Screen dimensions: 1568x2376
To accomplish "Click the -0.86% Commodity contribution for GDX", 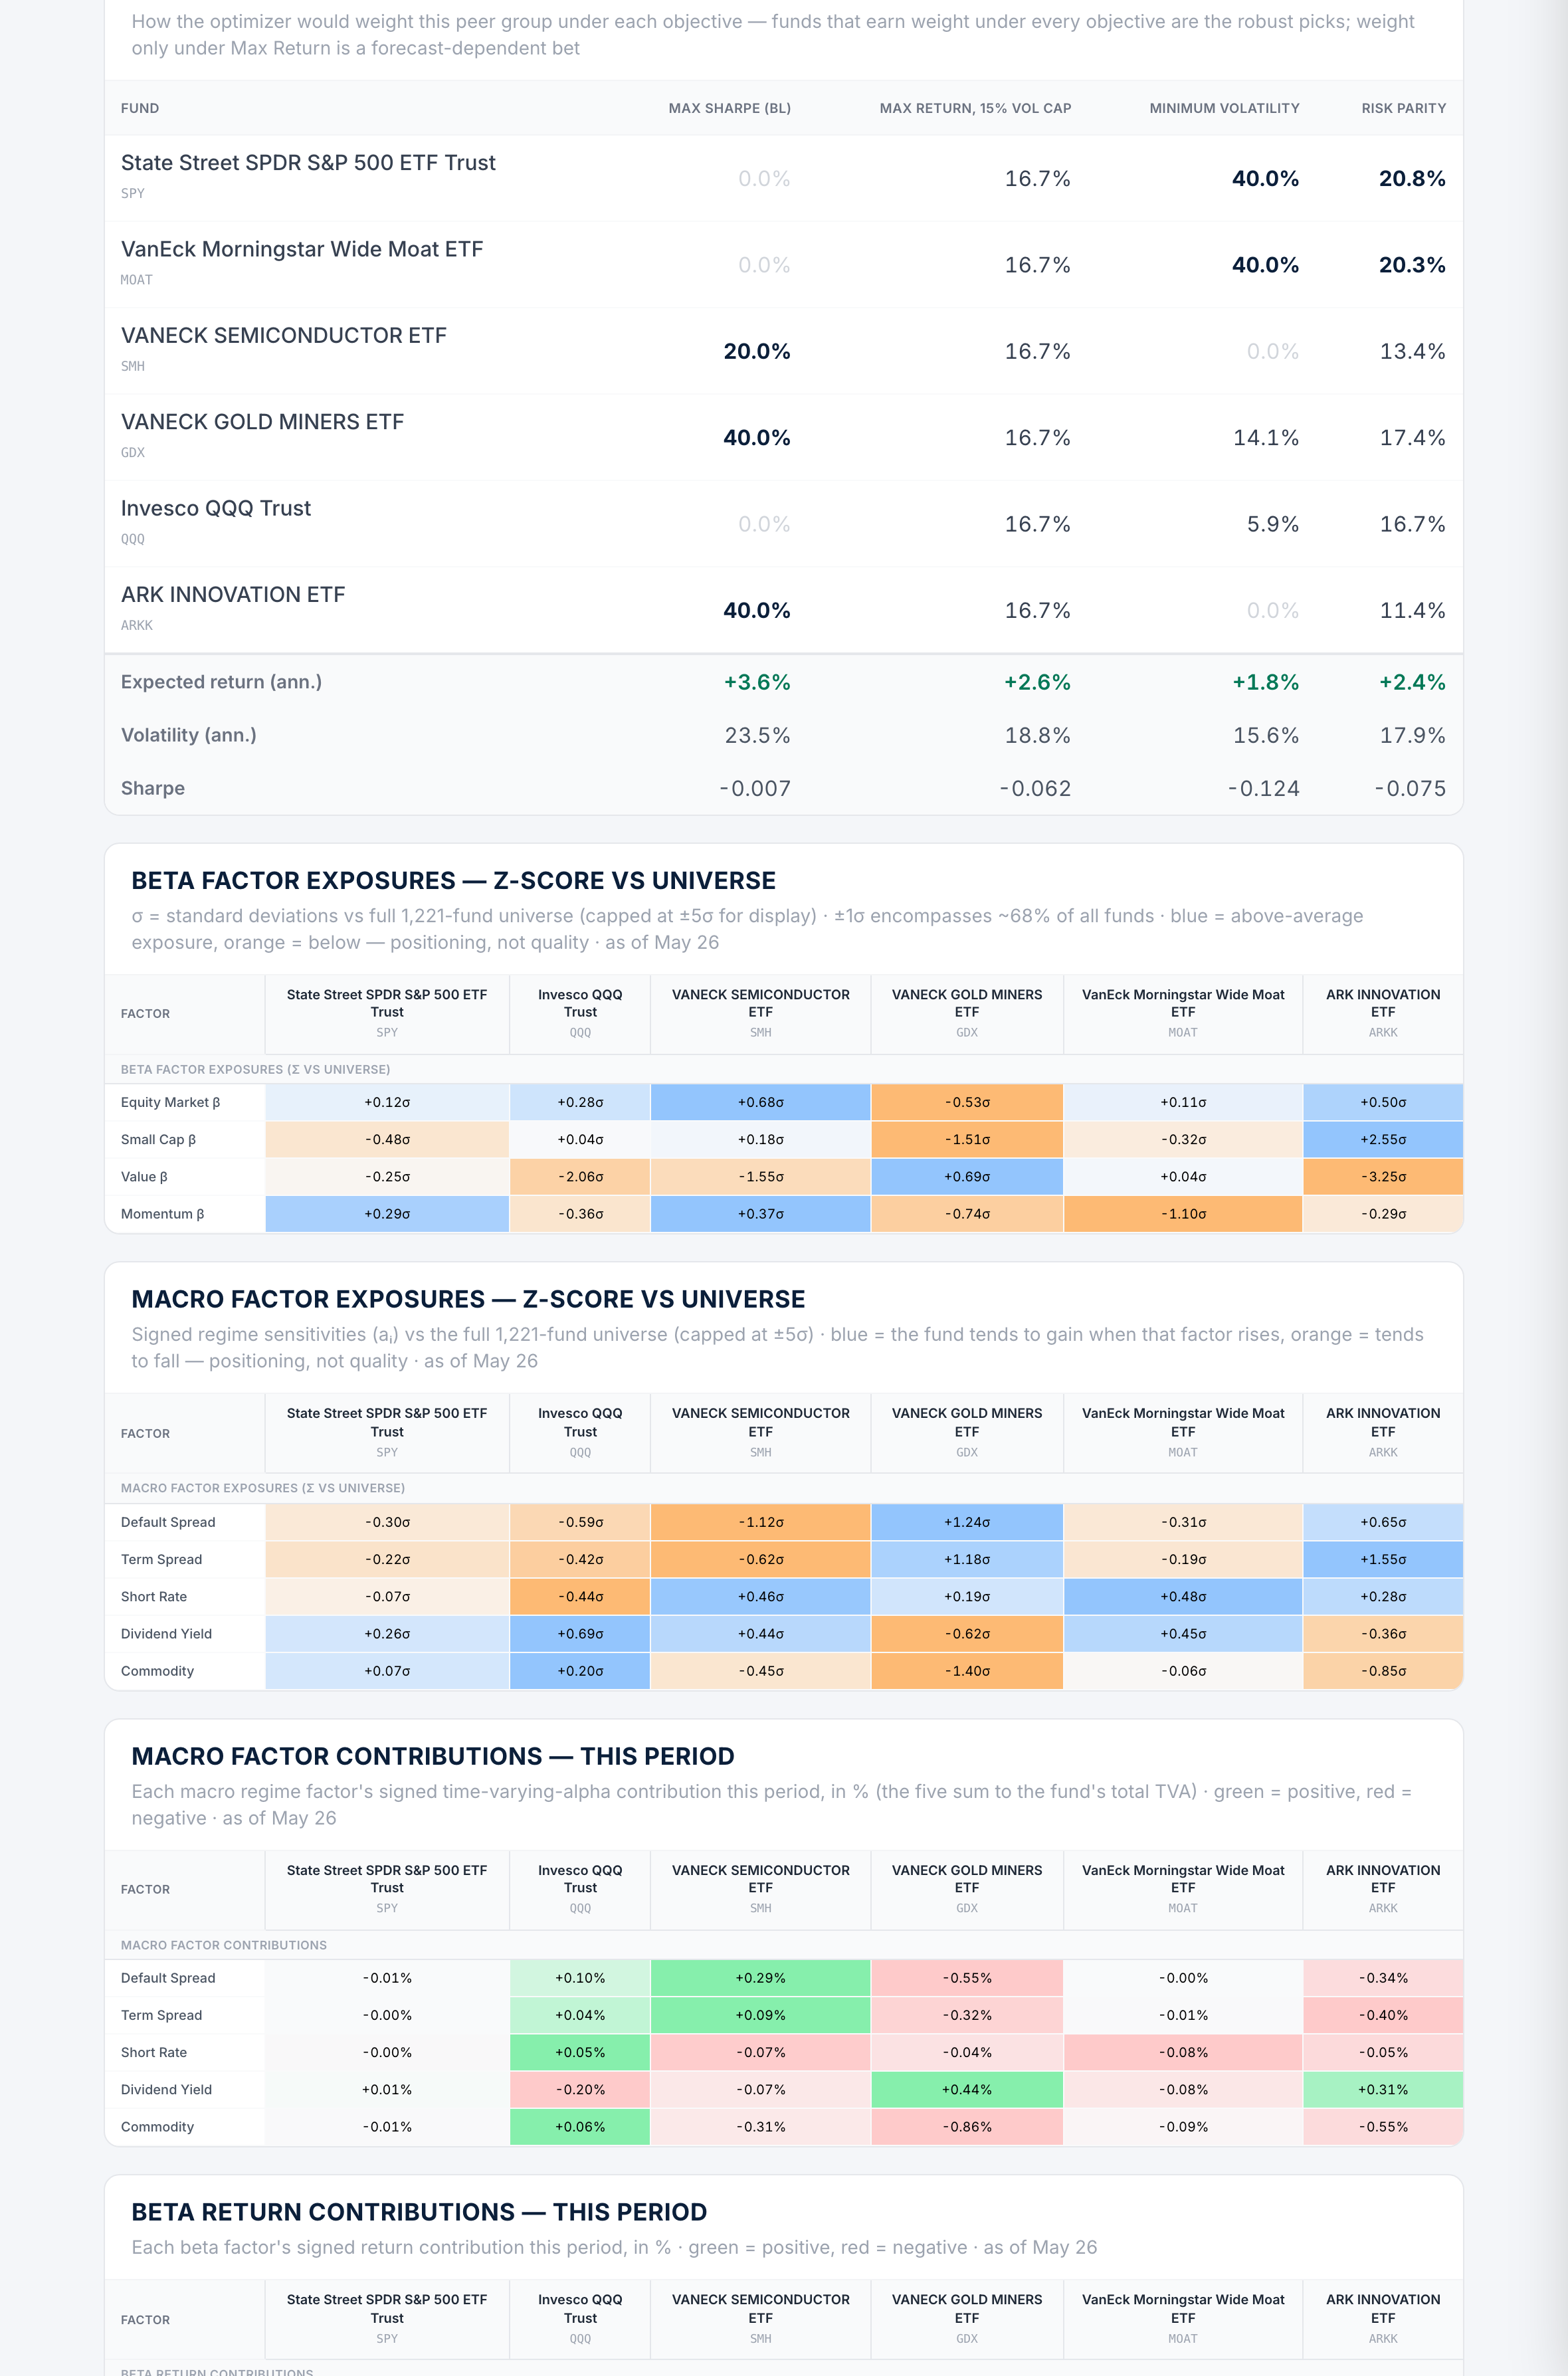I will click(967, 2127).
